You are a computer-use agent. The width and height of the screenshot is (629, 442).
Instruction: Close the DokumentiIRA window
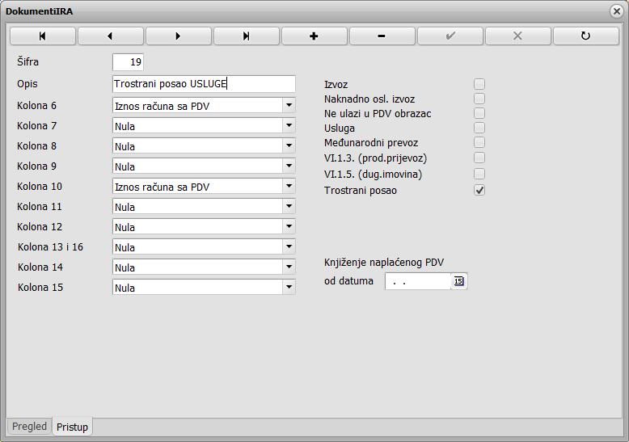(617, 11)
